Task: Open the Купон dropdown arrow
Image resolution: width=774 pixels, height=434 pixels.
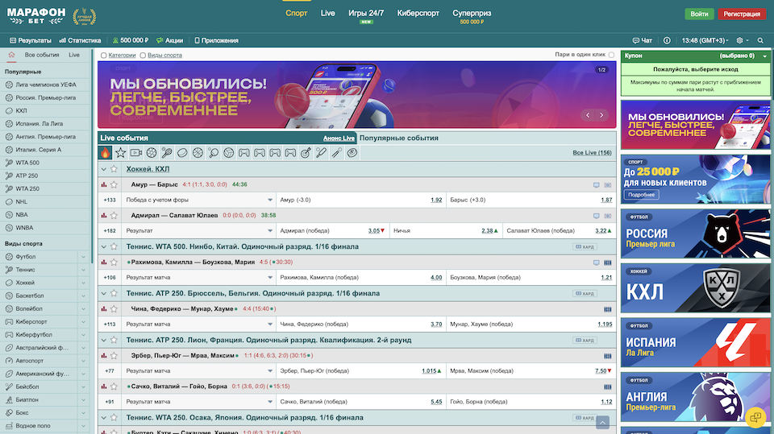Action: (x=764, y=56)
